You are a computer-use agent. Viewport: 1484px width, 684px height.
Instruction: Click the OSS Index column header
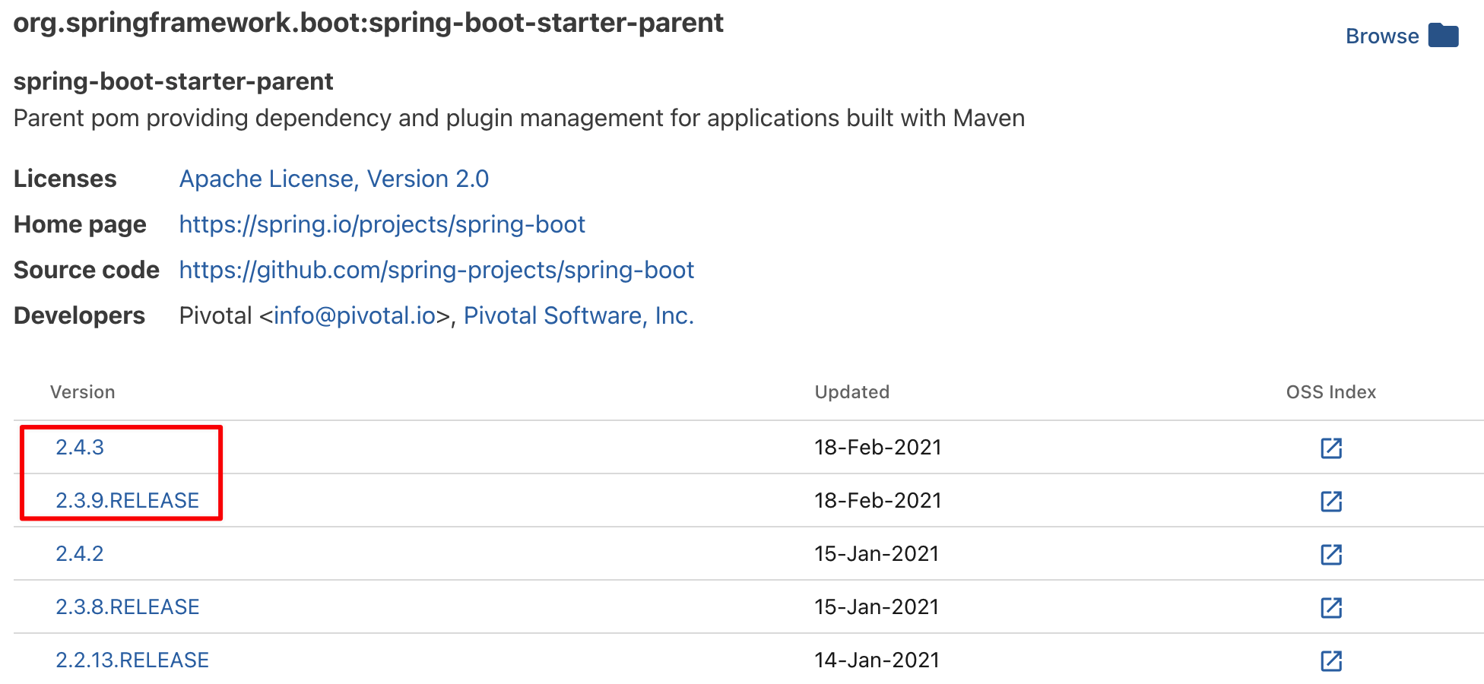1331,392
